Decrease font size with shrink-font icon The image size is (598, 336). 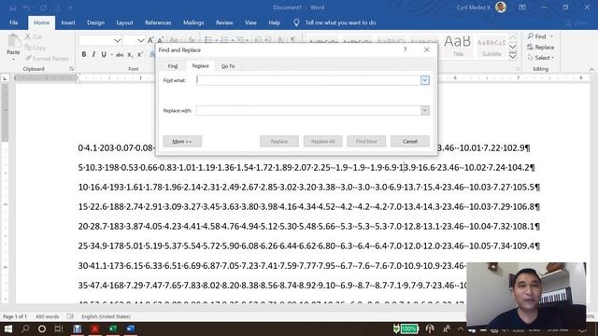click(x=161, y=40)
